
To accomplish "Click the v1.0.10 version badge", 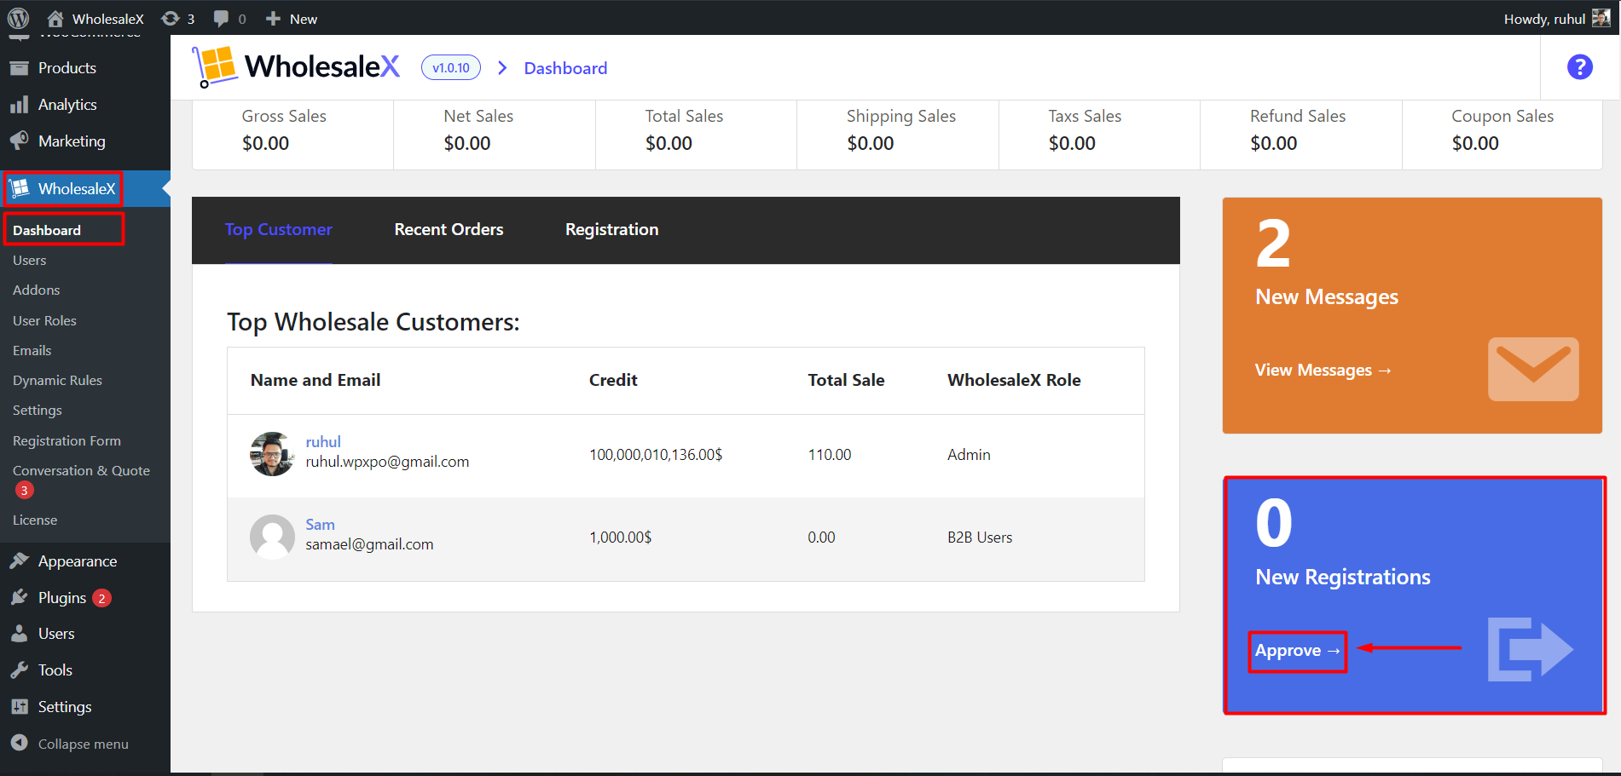I will [x=450, y=67].
